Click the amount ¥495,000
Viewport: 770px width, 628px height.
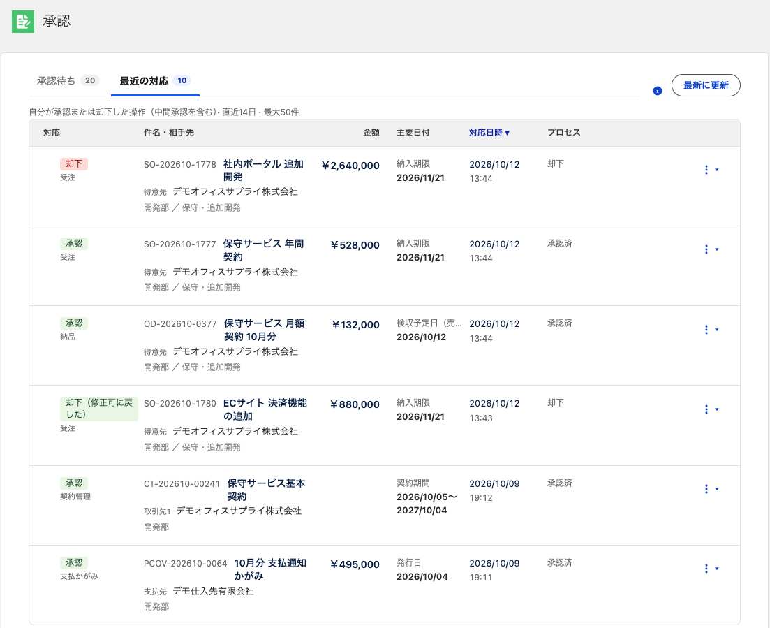(355, 564)
